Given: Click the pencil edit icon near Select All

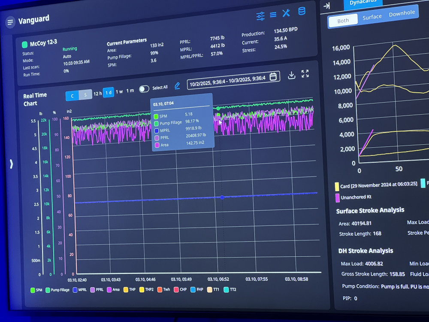Looking at the screenshot, I should click(x=177, y=86).
